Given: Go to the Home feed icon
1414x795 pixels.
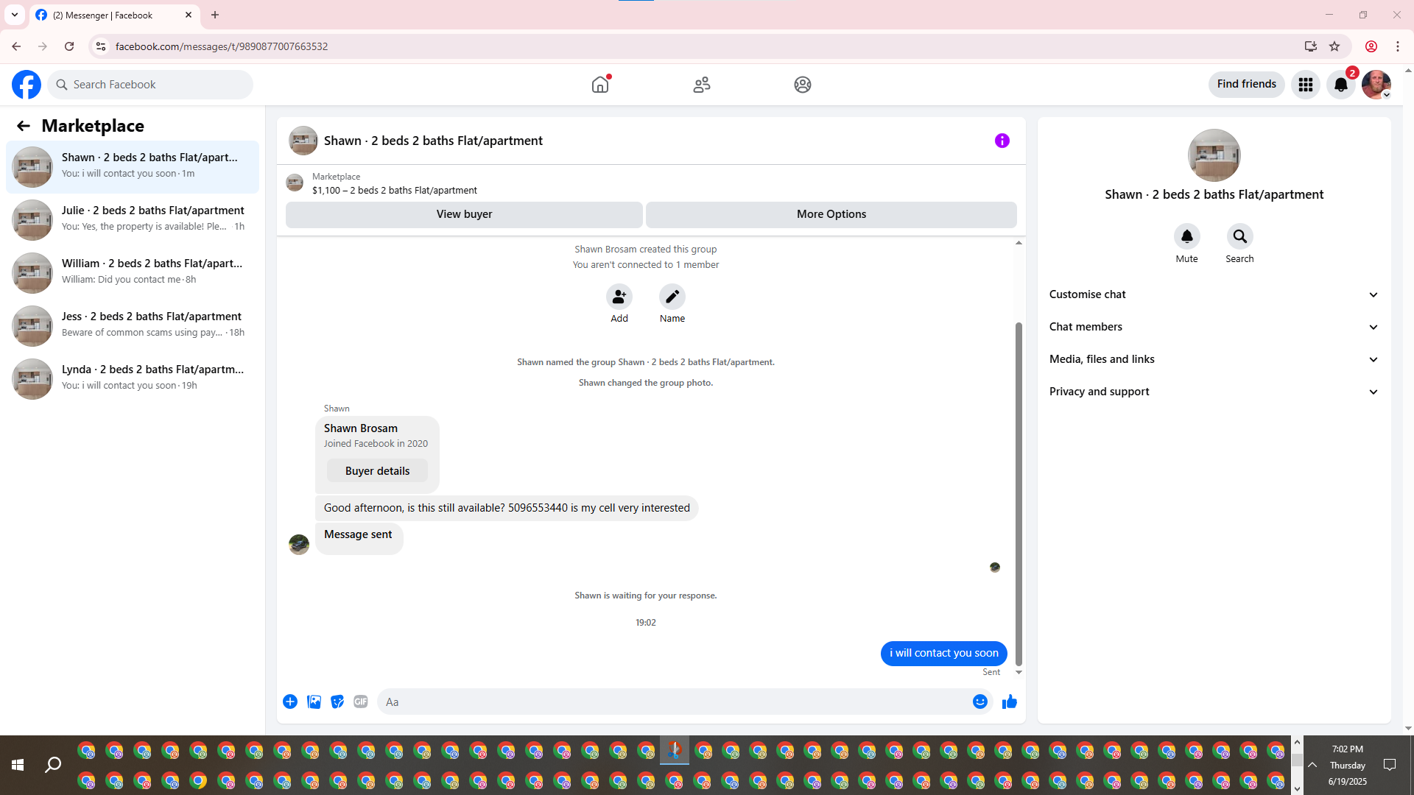Looking at the screenshot, I should click(600, 85).
